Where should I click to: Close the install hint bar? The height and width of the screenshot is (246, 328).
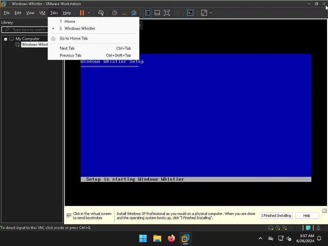tap(324, 211)
